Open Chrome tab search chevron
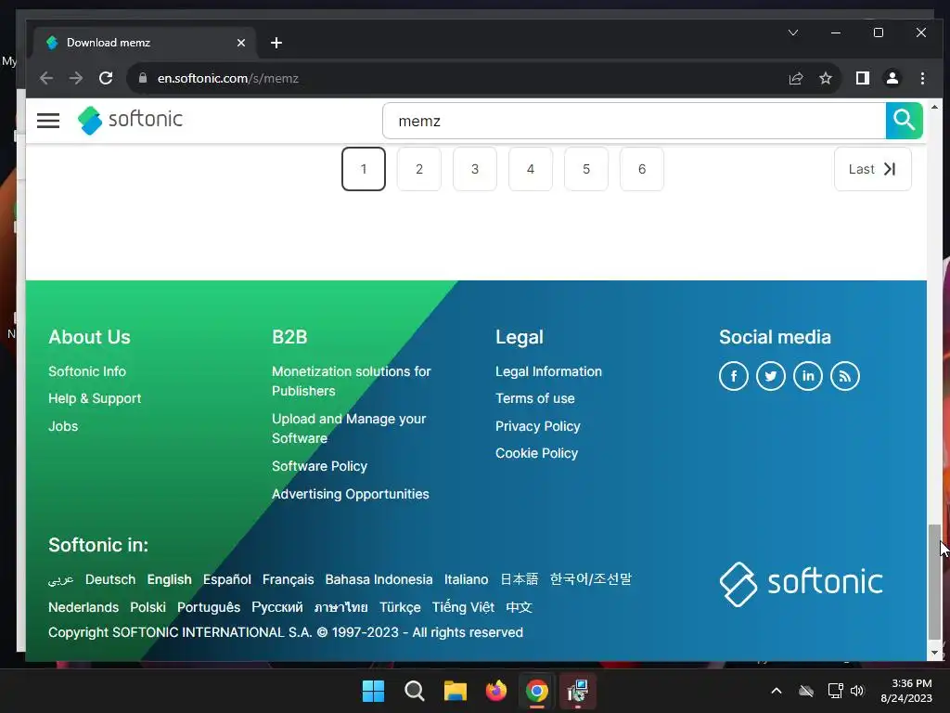 tap(792, 32)
